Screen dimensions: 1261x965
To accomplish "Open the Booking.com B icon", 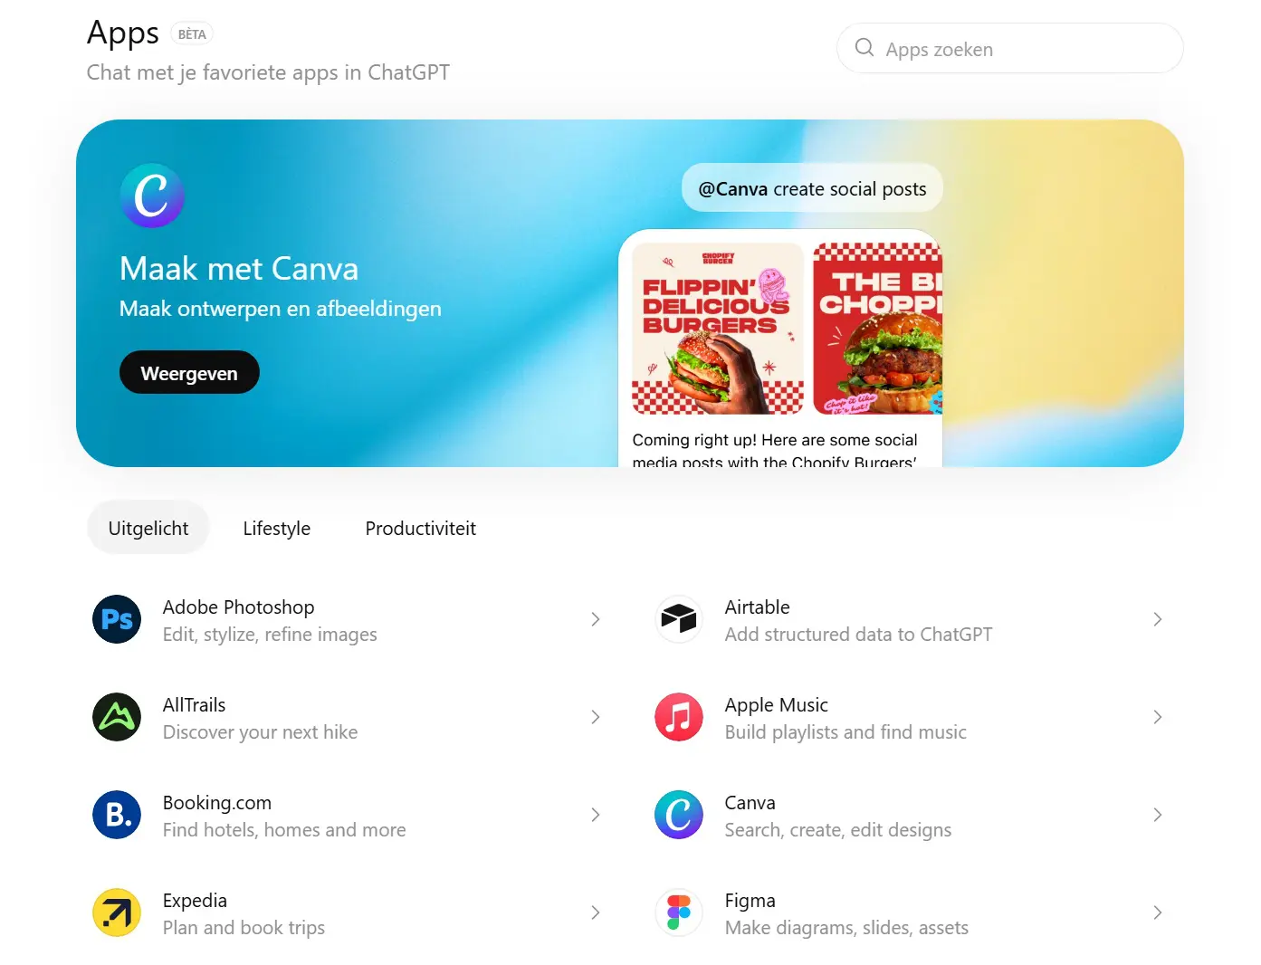I will pos(117,815).
